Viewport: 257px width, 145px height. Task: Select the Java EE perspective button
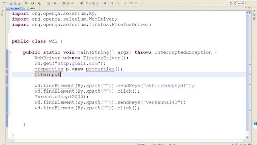[239, 3]
